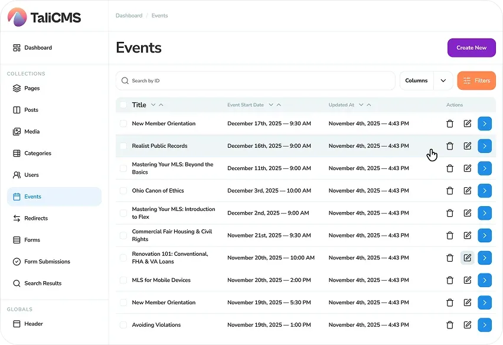Select the Events sidebar item
Viewport: 503px width, 345px height.
tap(54, 196)
